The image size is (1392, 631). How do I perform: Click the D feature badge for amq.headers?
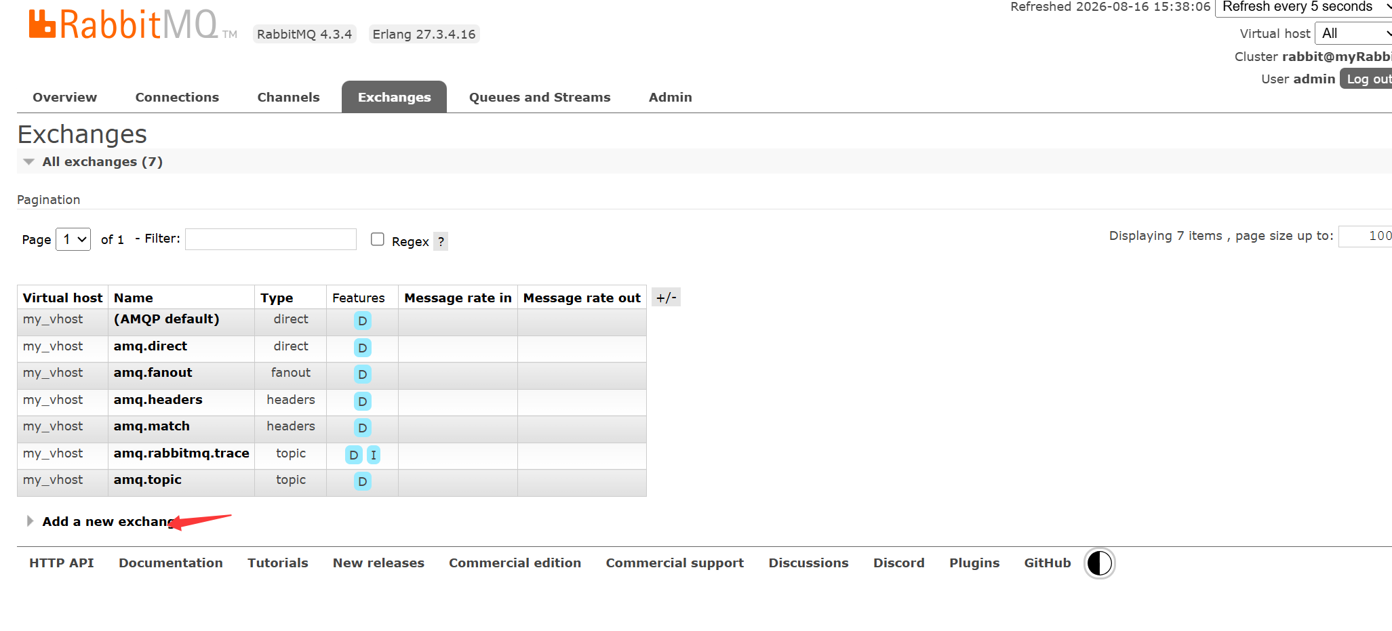pyautogui.click(x=363, y=401)
